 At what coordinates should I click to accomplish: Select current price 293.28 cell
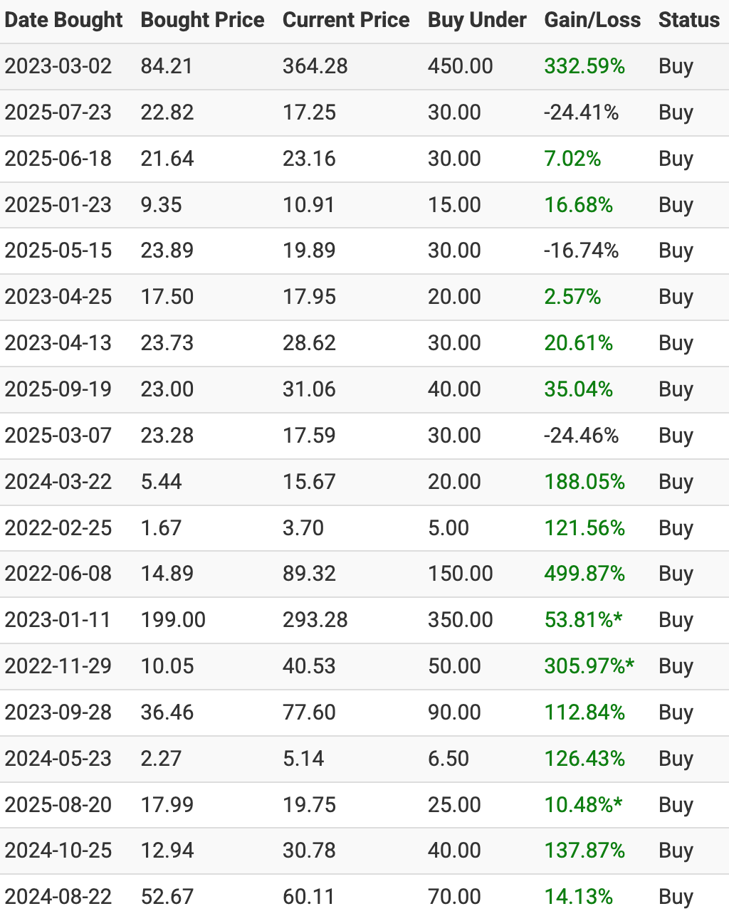315,620
